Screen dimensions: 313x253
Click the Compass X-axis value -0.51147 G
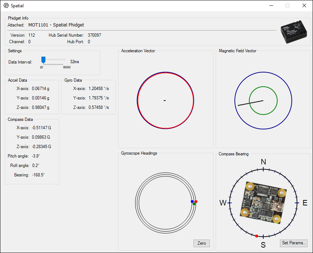[41, 128]
